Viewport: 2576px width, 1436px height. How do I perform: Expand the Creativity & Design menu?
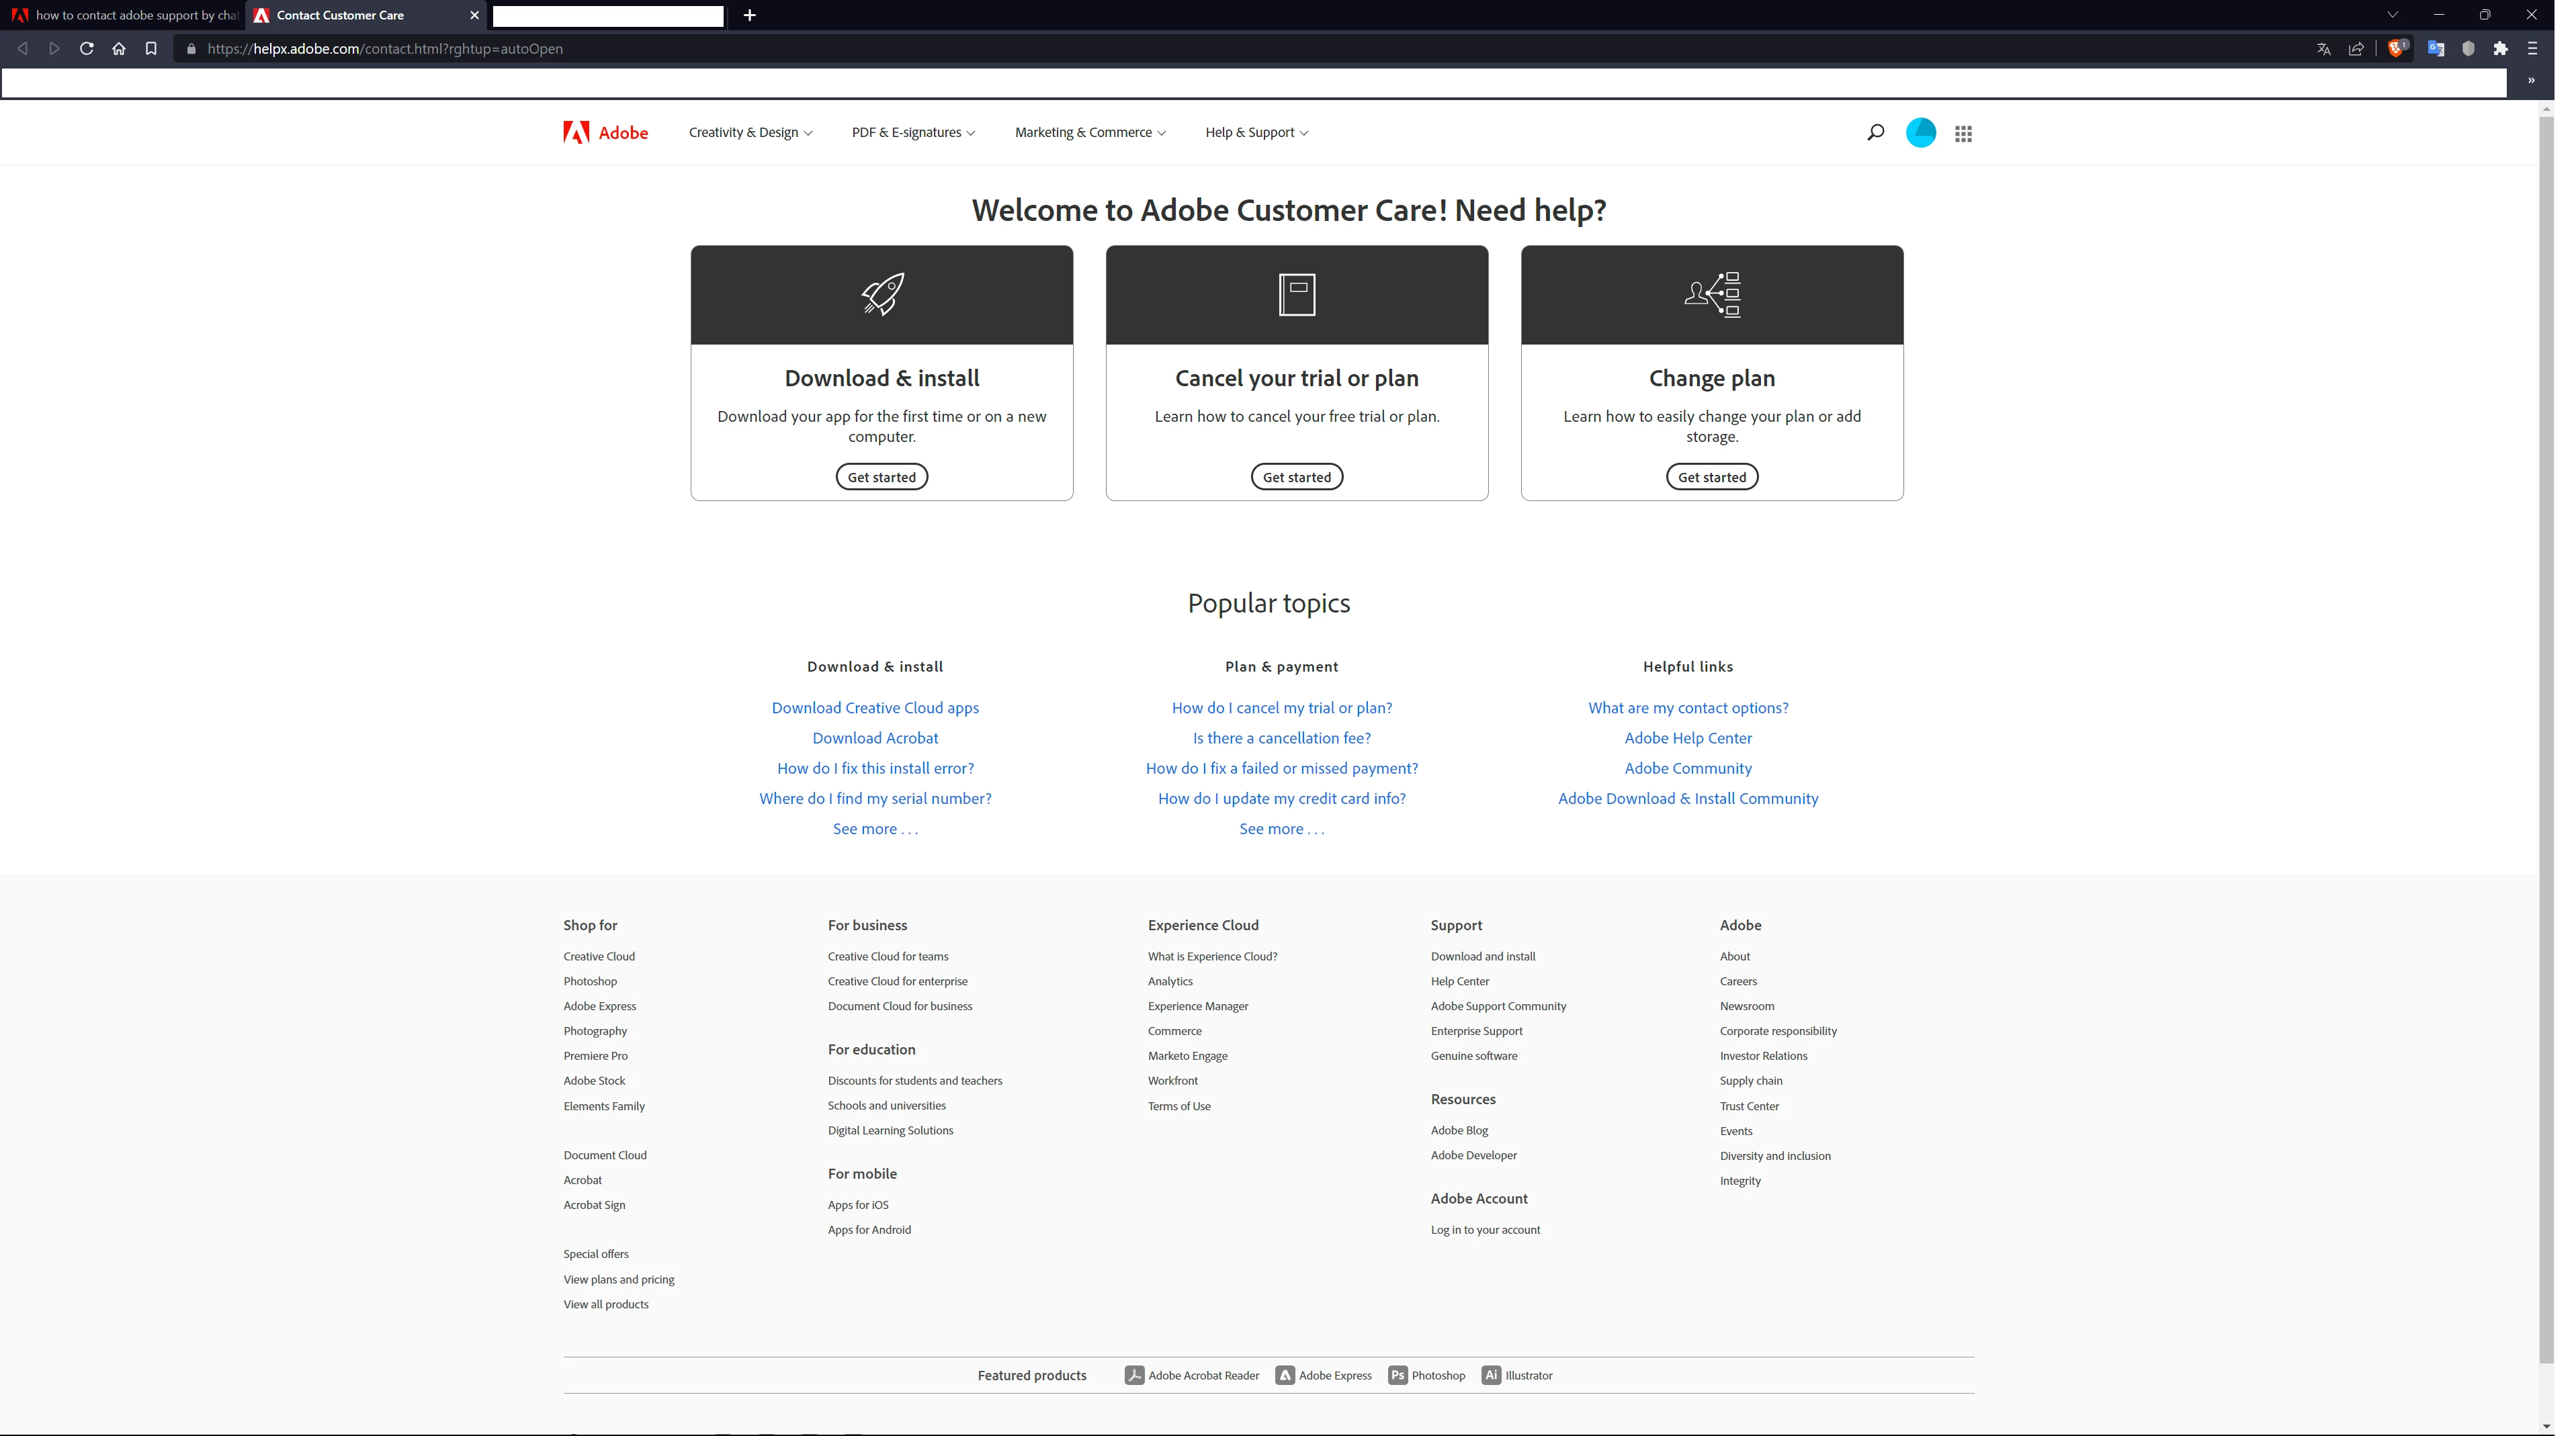pyautogui.click(x=750, y=132)
